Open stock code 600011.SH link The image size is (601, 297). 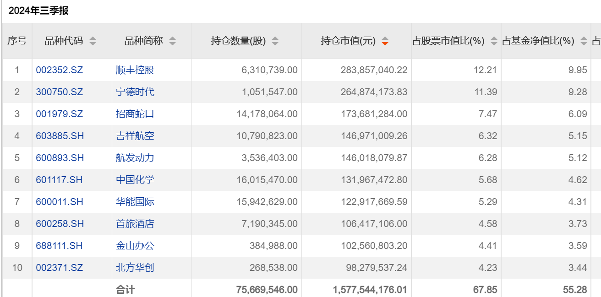[60, 202]
